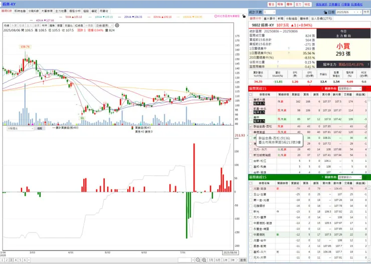Toggle the lock icon beside 日期
Screen dimensions: 371x264
coord(325,12)
